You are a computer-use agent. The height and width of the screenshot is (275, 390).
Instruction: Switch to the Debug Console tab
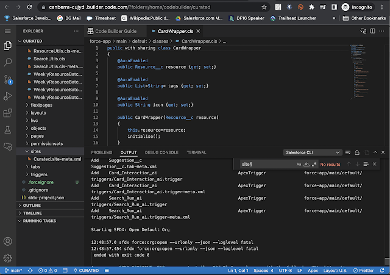tap(161, 152)
